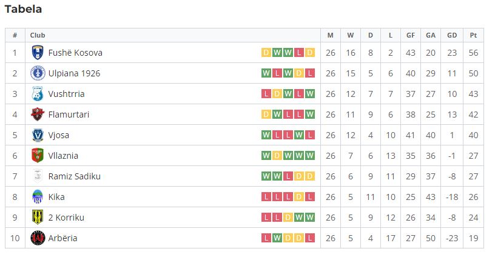495x263 pixels.
Task: Open the Ramiz Sadiku club link
Action: pos(74,176)
